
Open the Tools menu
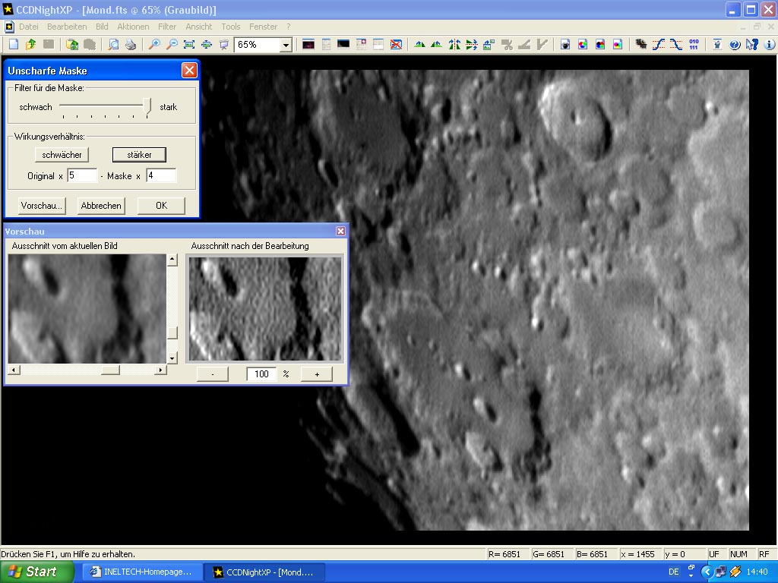[x=231, y=27]
